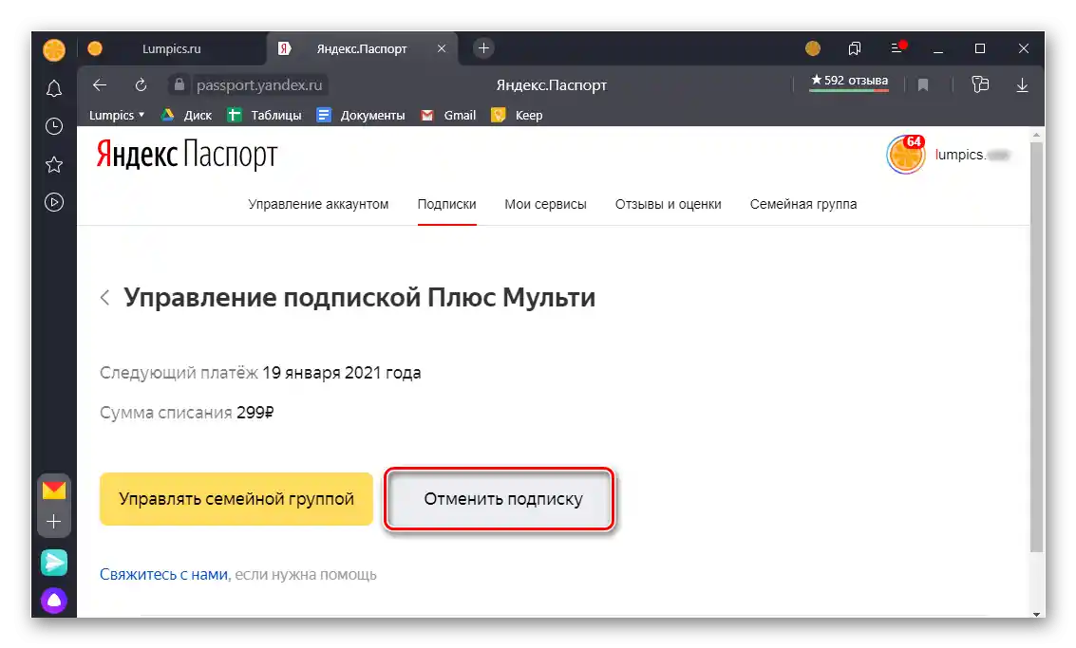Launch Alice assistant purple icon
Image resolution: width=1076 pixels, height=648 pixels.
coord(54,601)
